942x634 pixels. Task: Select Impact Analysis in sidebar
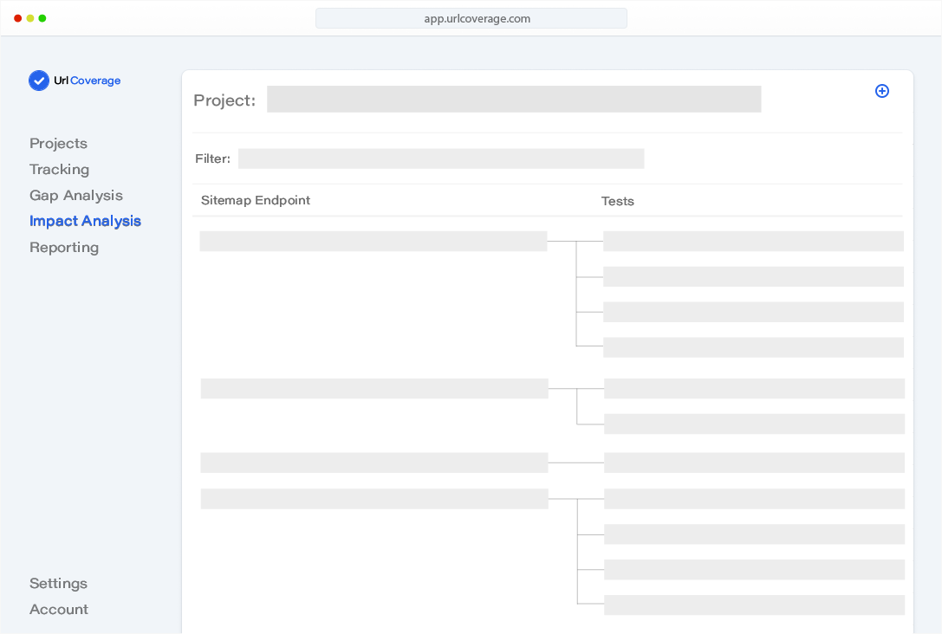pyautogui.click(x=85, y=221)
